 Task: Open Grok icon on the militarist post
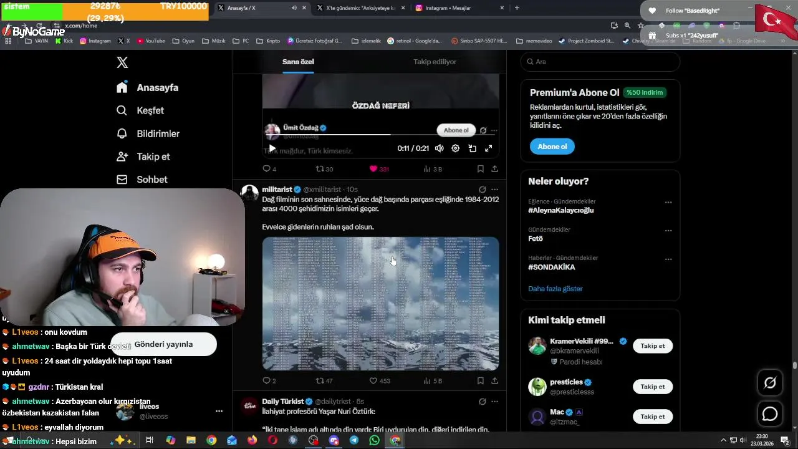(x=483, y=190)
